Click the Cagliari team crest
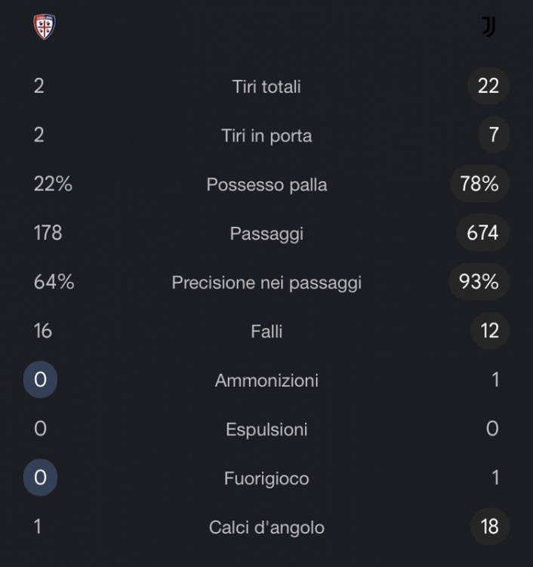The height and width of the screenshot is (567, 533). tap(45, 27)
